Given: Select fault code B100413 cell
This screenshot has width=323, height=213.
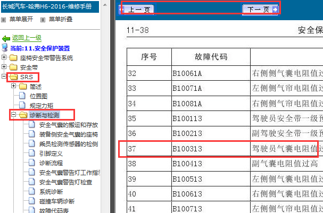Looking at the screenshot, I should pos(211,164).
